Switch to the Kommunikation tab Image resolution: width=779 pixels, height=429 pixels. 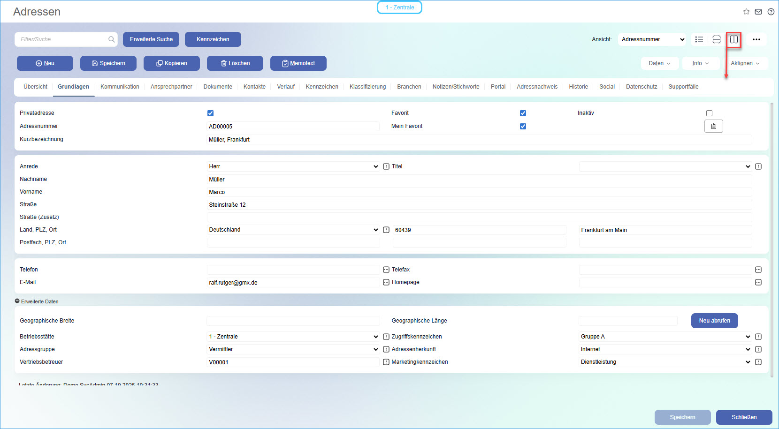point(120,87)
